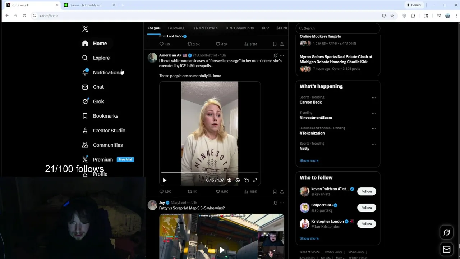Screen dimensions: 460x259
Task: Open the Explore page
Action: tap(96, 58)
